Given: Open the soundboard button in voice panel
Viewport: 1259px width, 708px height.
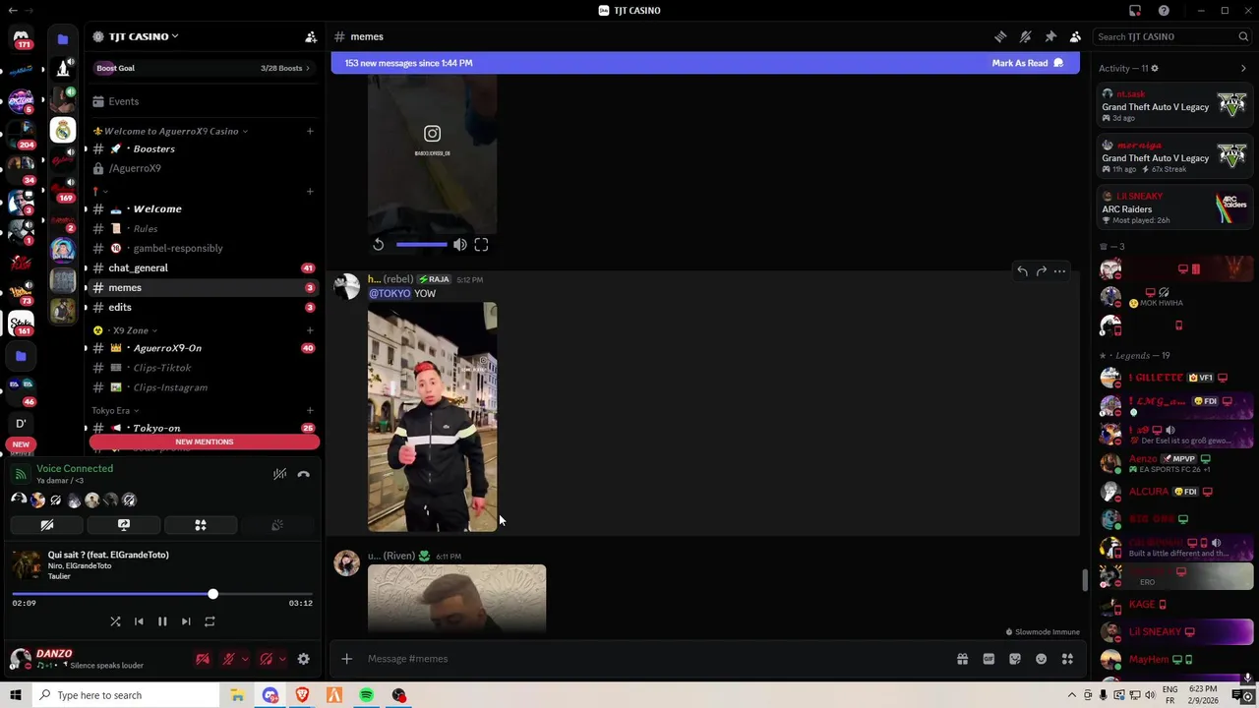Looking at the screenshot, I should click(277, 525).
